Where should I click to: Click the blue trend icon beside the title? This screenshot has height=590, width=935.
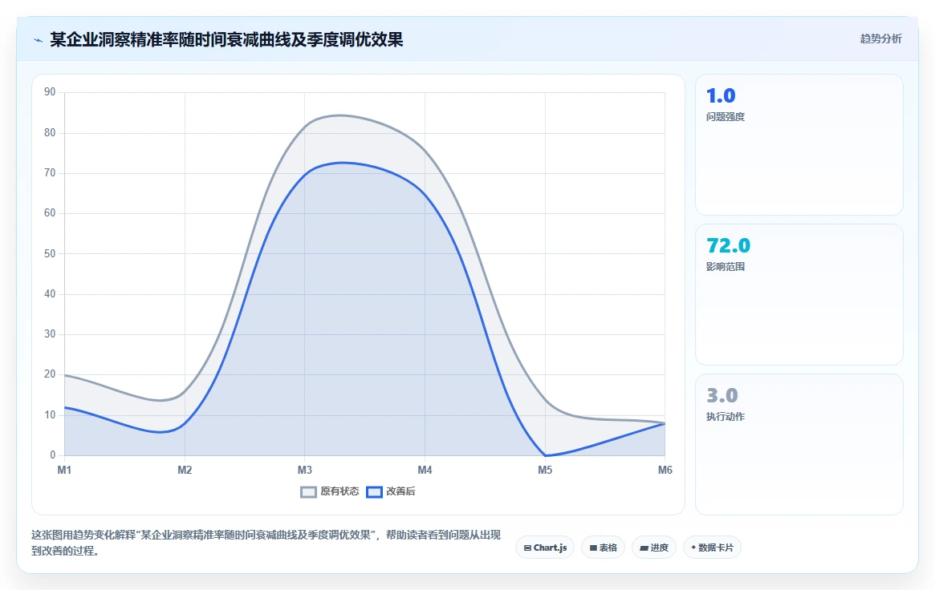tap(39, 41)
